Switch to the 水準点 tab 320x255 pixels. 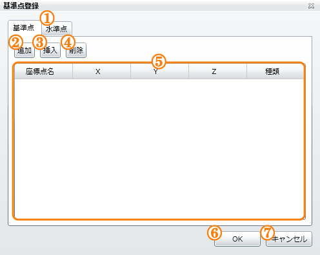[57, 28]
